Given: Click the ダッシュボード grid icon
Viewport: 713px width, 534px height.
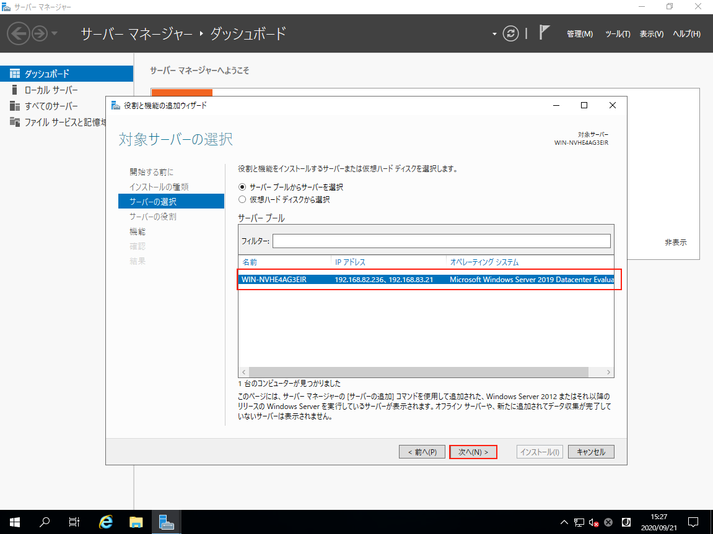Looking at the screenshot, I should [15, 74].
